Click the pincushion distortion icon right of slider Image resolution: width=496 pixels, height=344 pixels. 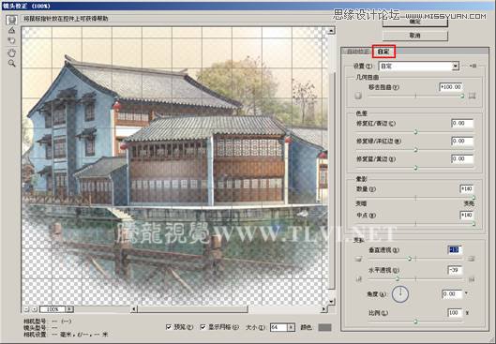click(472, 96)
